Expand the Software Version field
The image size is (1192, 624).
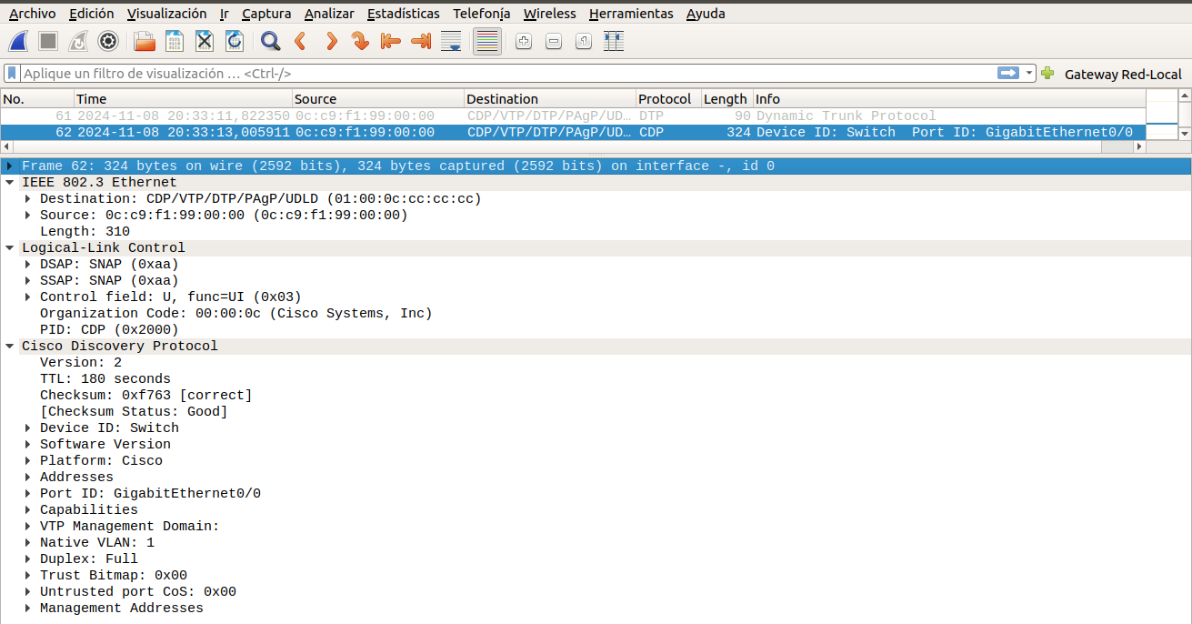[x=28, y=445]
